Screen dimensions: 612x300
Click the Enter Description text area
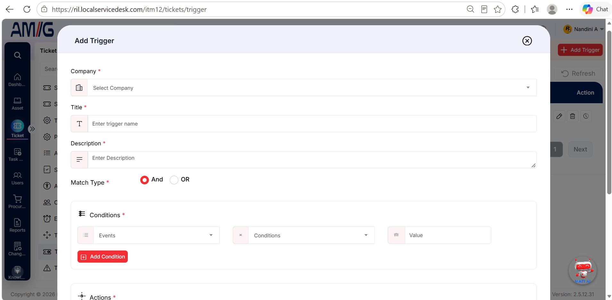click(x=312, y=160)
